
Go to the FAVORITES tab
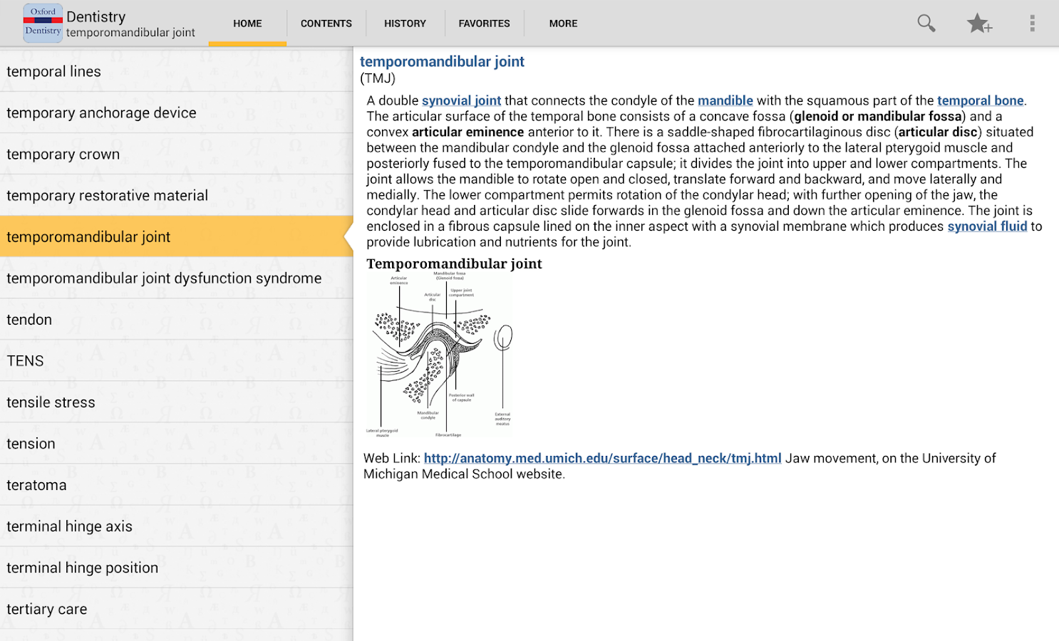point(485,24)
